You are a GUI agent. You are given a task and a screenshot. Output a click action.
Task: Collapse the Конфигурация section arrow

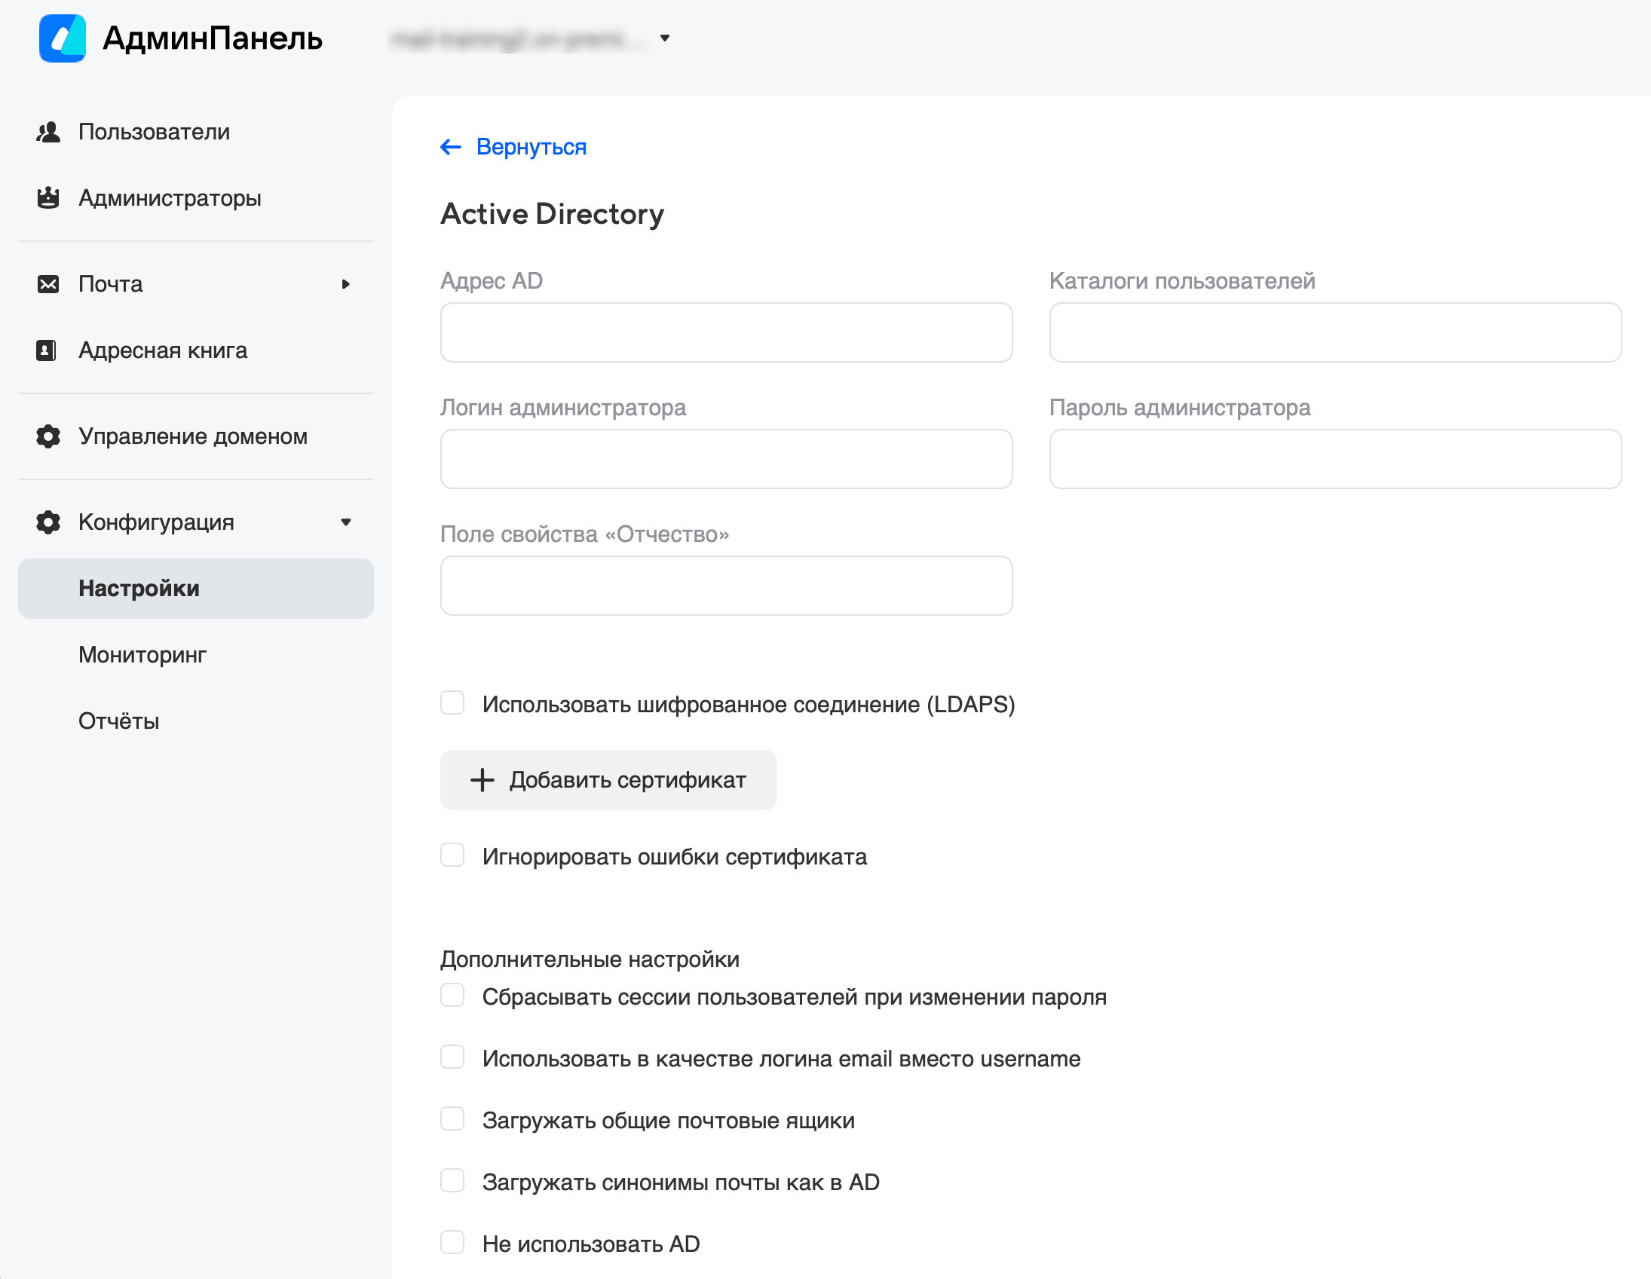[x=345, y=522]
